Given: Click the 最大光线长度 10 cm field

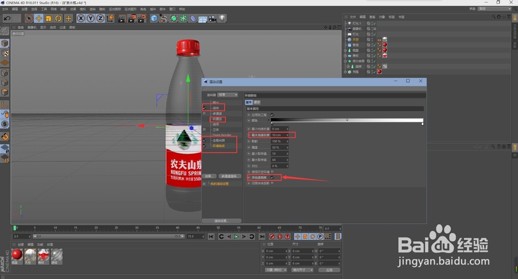Looking at the screenshot, I should click(280, 135).
